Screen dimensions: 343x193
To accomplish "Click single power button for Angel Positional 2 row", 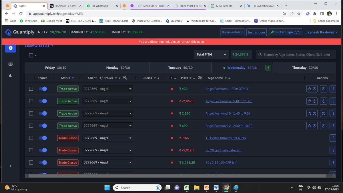I will pos(324,126).
